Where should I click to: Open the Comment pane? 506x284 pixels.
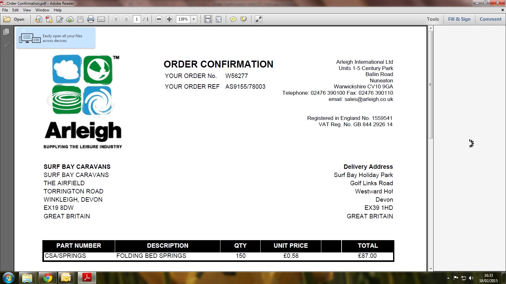491,19
